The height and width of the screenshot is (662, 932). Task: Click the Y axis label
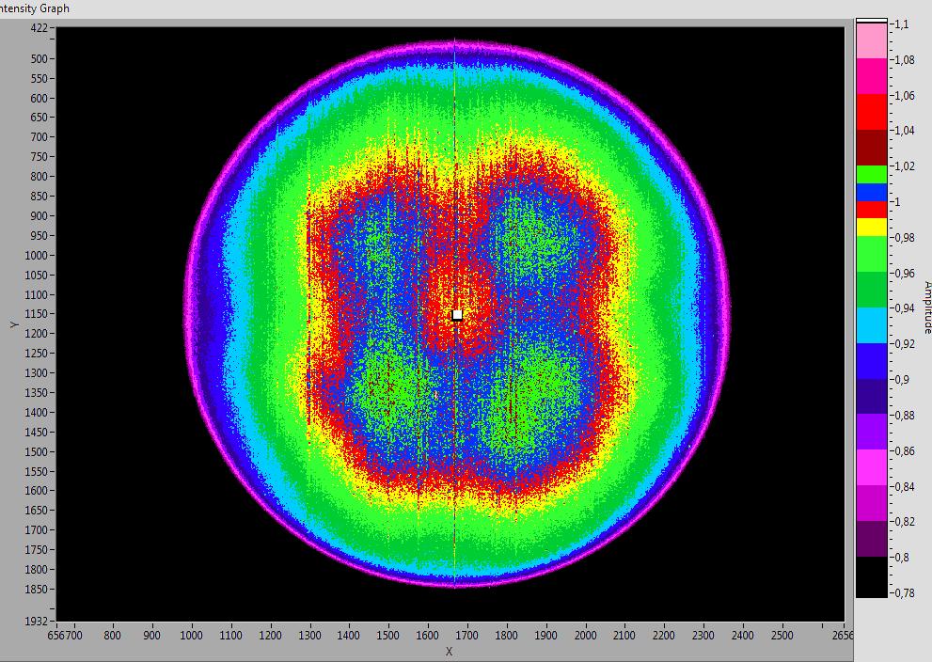click(x=14, y=324)
